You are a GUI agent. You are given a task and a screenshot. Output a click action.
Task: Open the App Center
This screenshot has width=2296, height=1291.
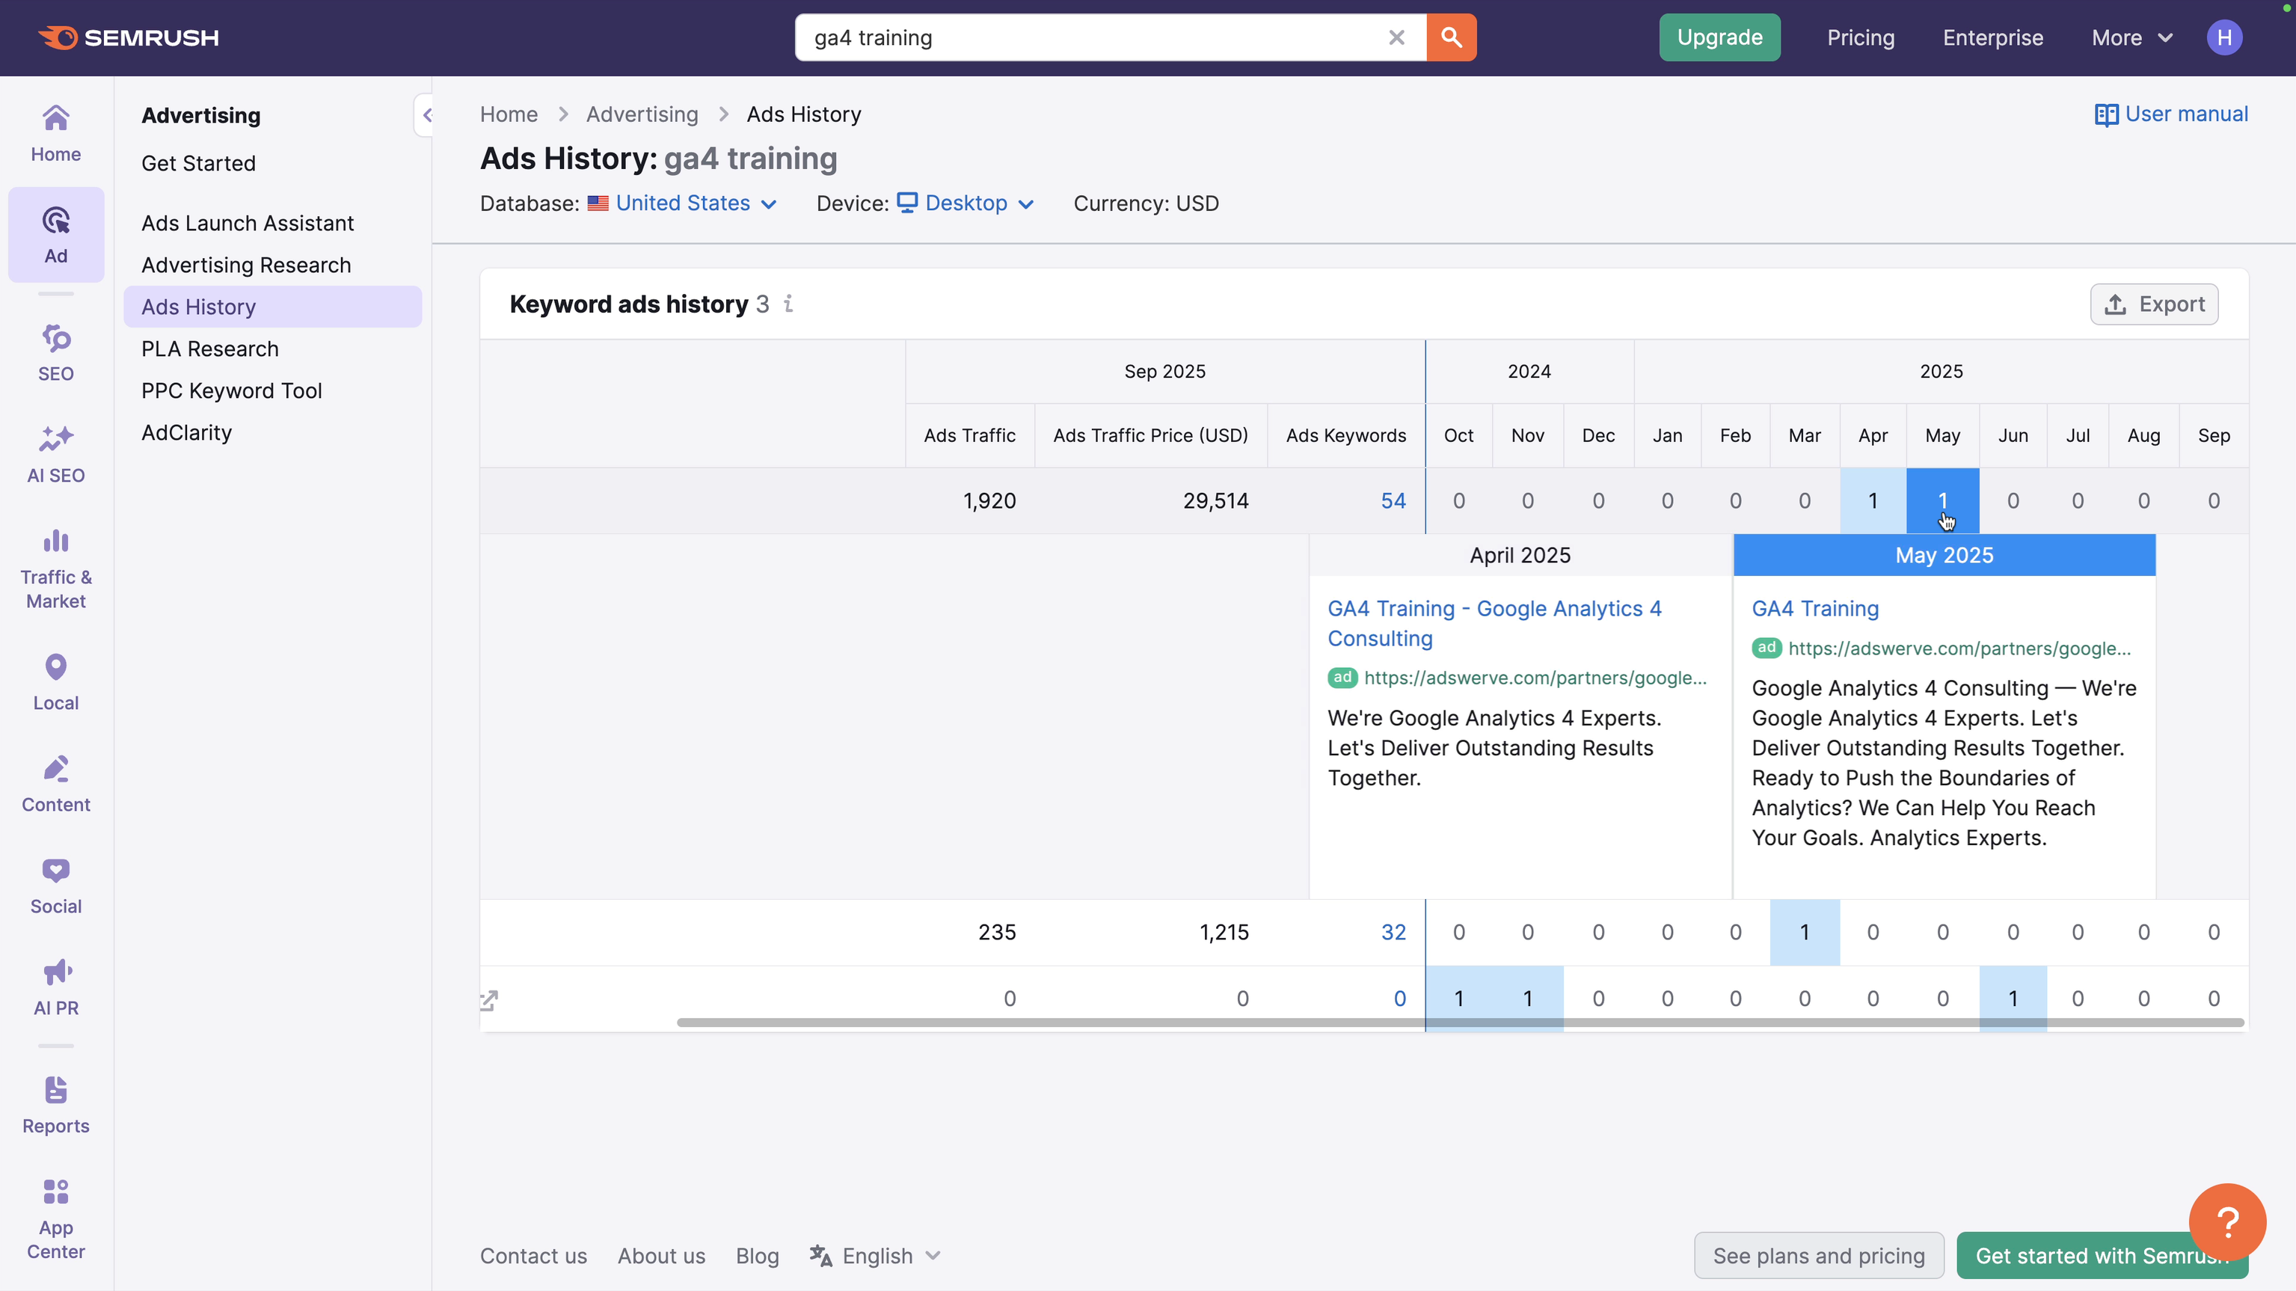(55, 1215)
